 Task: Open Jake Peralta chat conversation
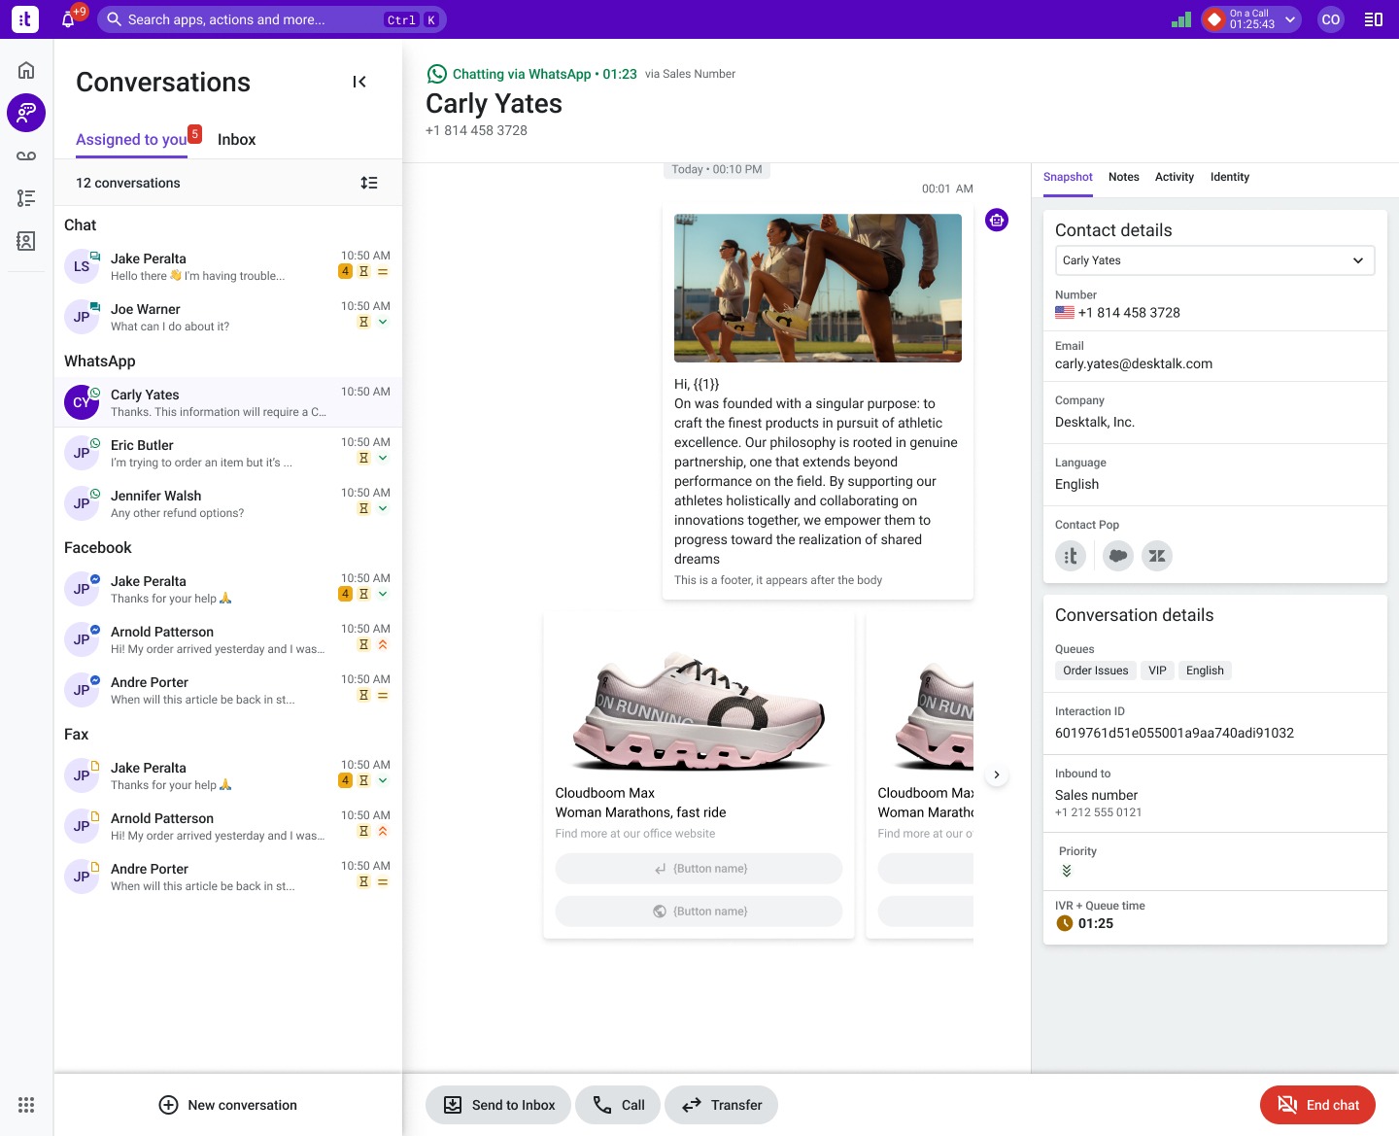[x=228, y=266]
